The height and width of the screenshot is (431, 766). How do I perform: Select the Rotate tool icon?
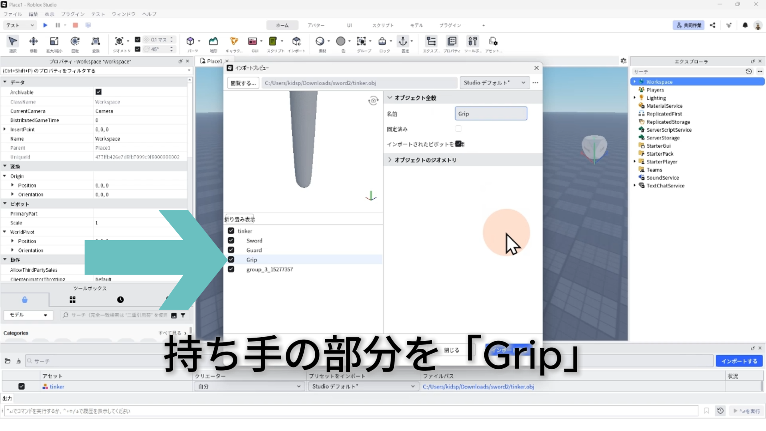coord(75,42)
